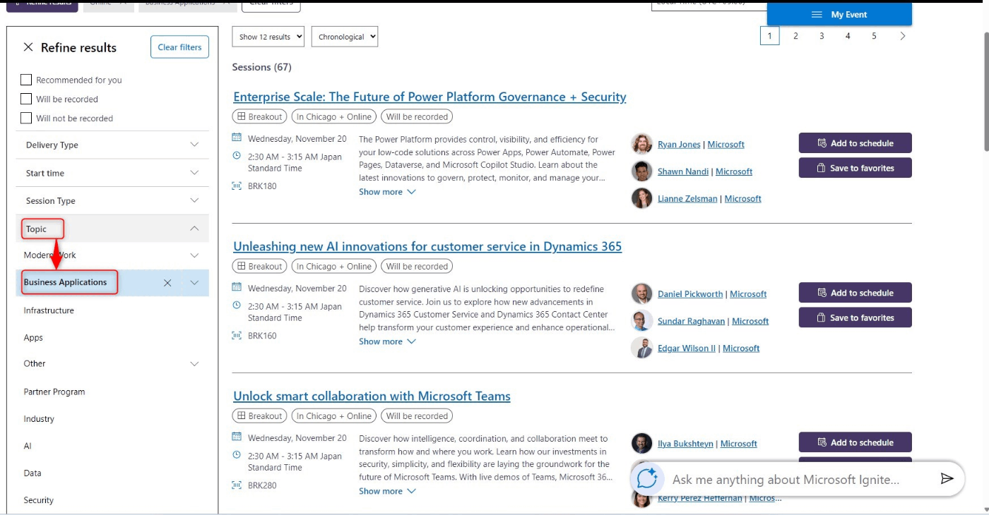This screenshot has height=515, width=989.
Task: Go to results page 2
Action: coord(795,36)
